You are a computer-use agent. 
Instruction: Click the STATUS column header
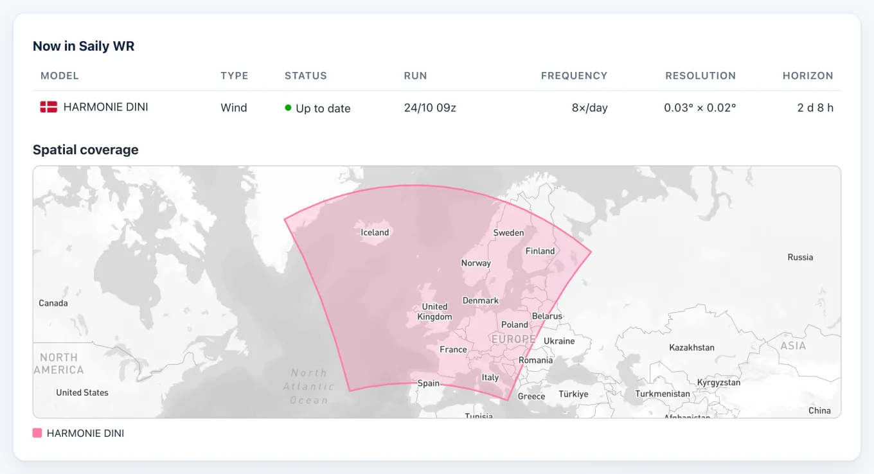pos(306,76)
